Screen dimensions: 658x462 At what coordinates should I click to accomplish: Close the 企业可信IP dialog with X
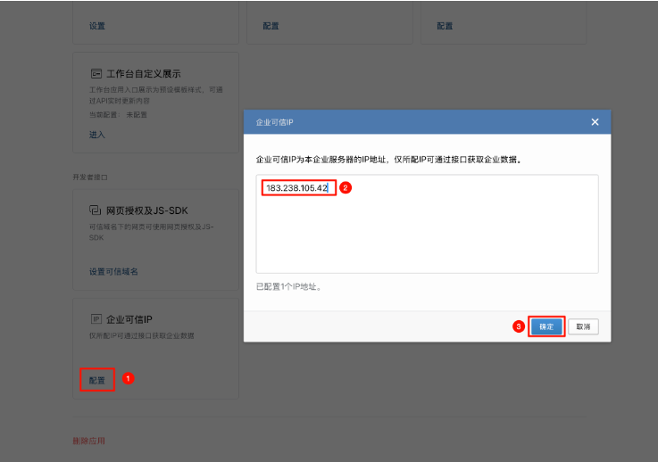[595, 122]
